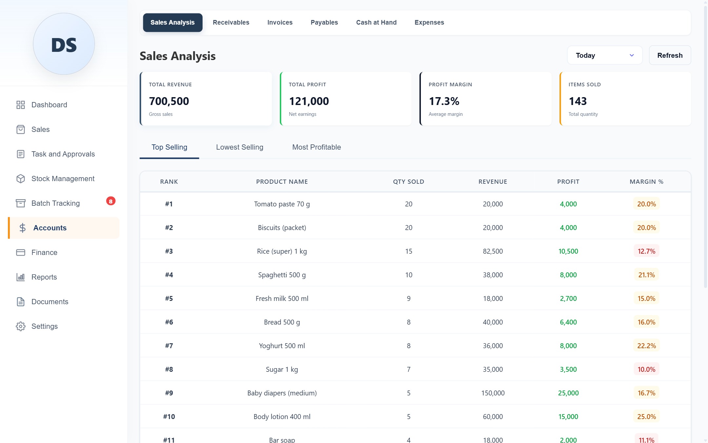This screenshot has height=443, width=708.
Task: Click the Profit Margin 17.3% card
Action: click(x=485, y=98)
